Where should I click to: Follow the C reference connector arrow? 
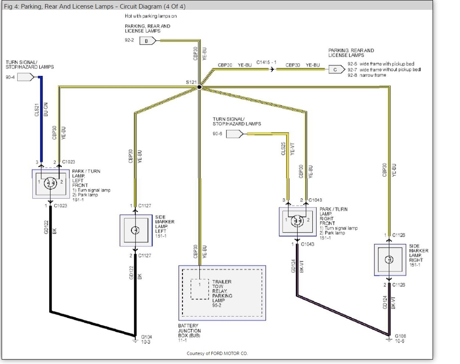pyautogui.click(x=337, y=70)
